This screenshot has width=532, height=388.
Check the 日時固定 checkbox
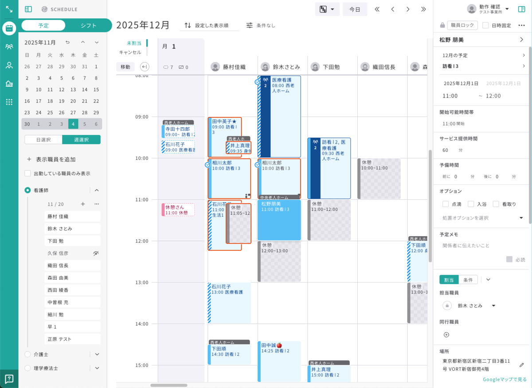tap(485, 25)
